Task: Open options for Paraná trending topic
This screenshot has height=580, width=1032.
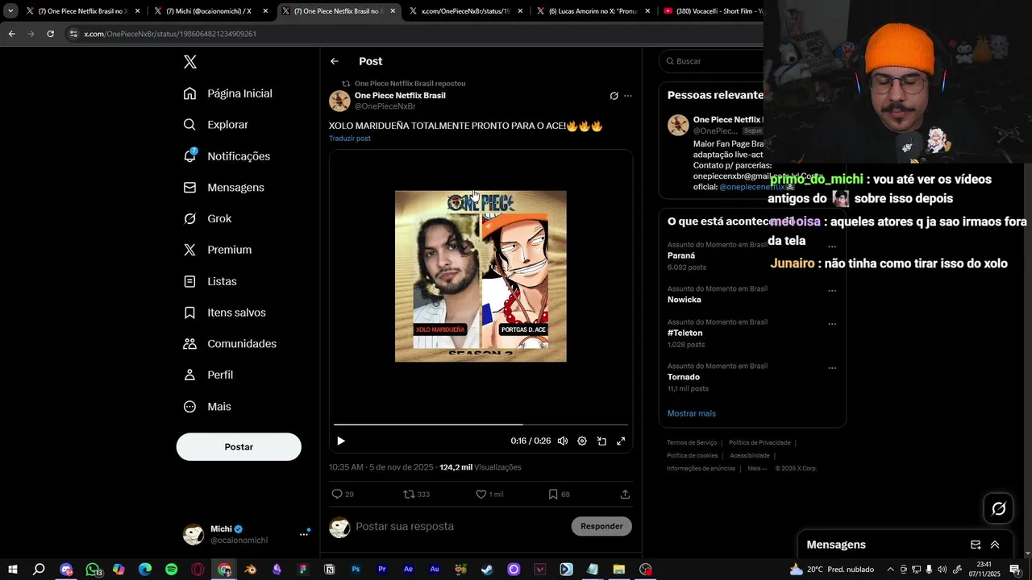Action: click(832, 247)
